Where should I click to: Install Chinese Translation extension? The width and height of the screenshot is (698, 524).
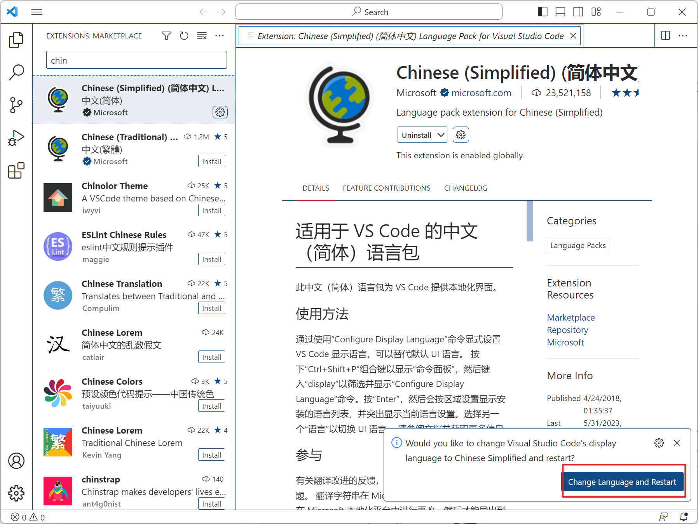(211, 308)
